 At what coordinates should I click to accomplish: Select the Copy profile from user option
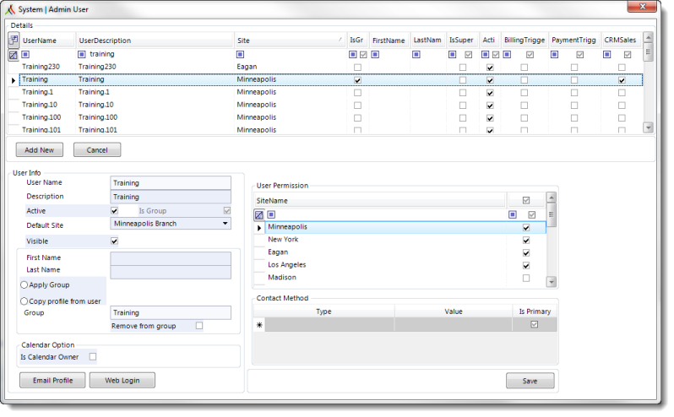(24, 301)
